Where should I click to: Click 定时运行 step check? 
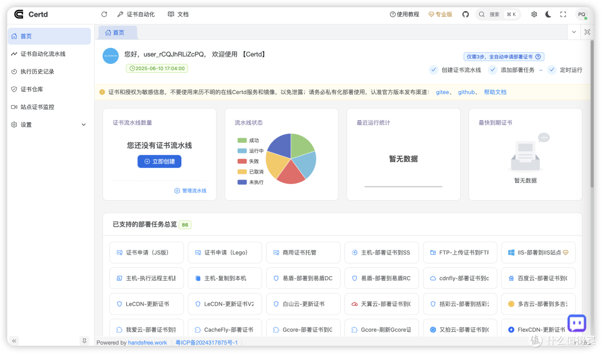(x=551, y=69)
